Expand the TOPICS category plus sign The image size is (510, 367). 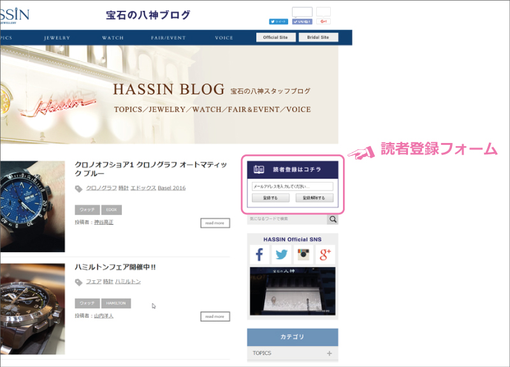click(330, 354)
